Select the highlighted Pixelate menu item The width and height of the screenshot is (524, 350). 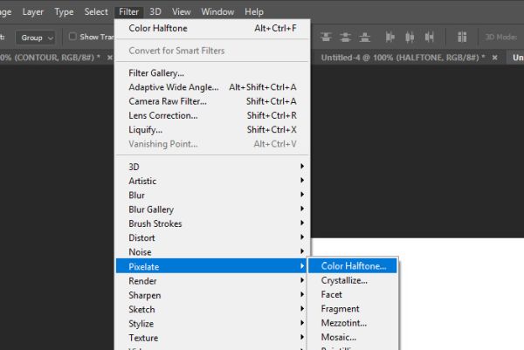(x=212, y=266)
